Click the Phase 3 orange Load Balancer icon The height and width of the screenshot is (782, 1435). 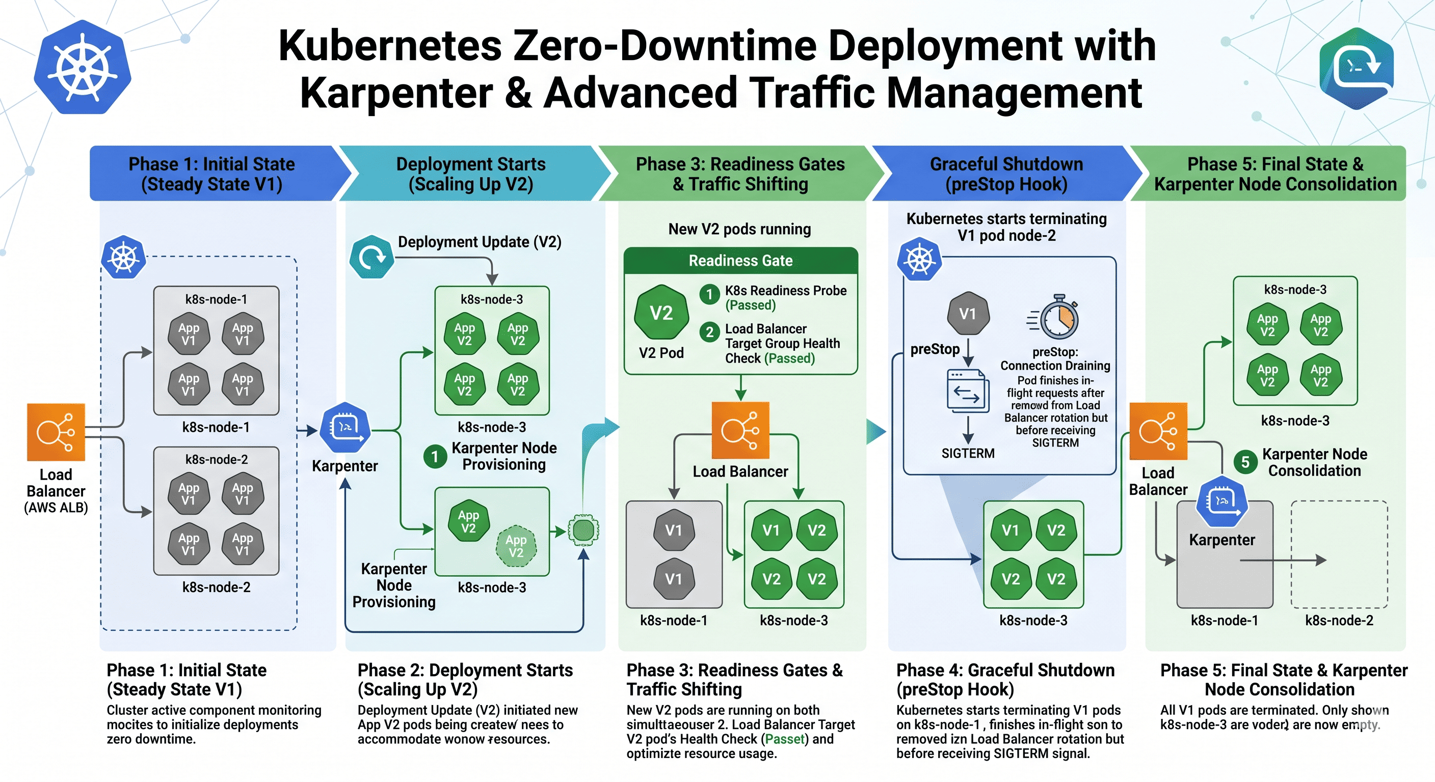click(x=740, y=430)
